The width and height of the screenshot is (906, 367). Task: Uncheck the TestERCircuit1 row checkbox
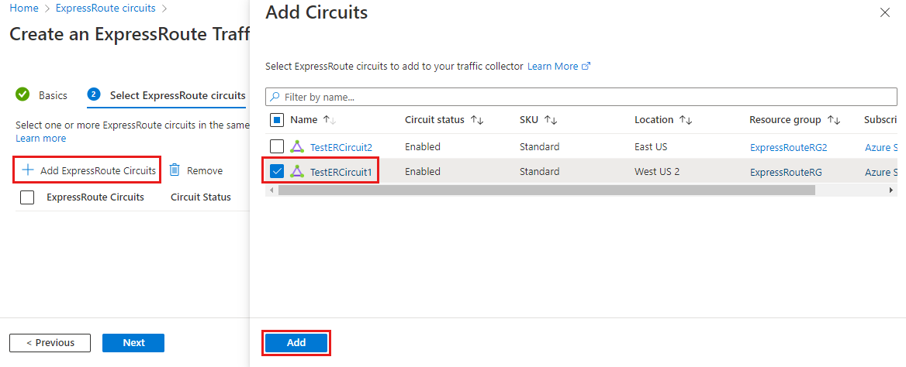click(x=277, y=171)
